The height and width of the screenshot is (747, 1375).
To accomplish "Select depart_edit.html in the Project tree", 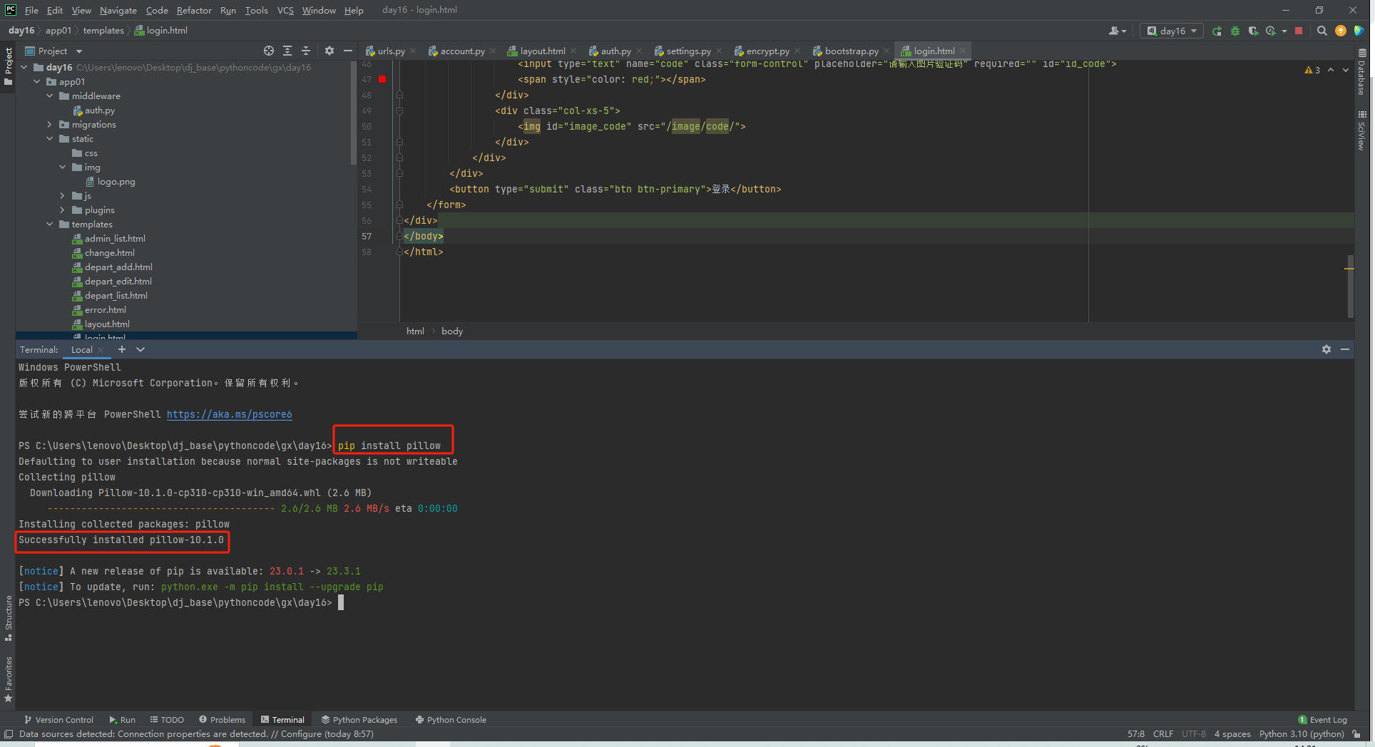I will (118, 282).
